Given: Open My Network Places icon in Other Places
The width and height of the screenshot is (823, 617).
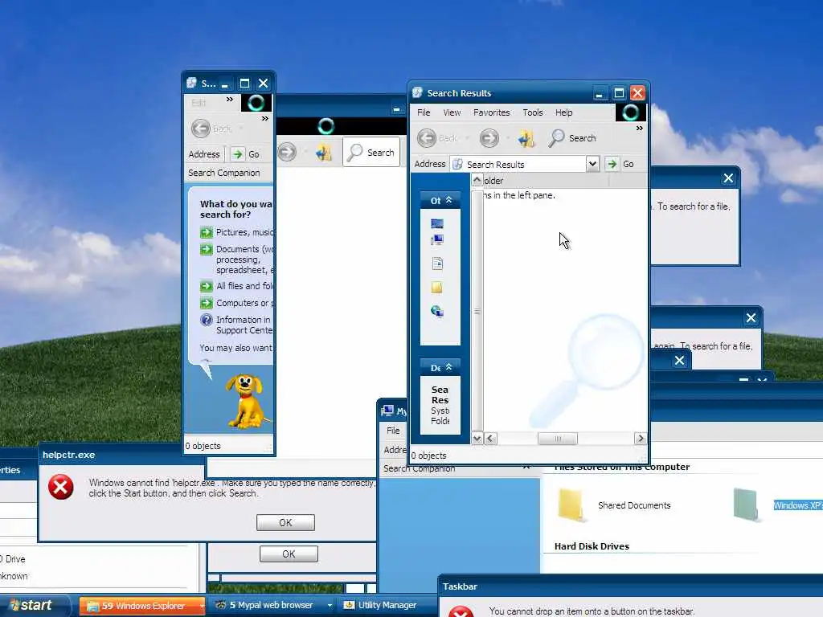Looking at the screenshot, I should pos(436,311).
